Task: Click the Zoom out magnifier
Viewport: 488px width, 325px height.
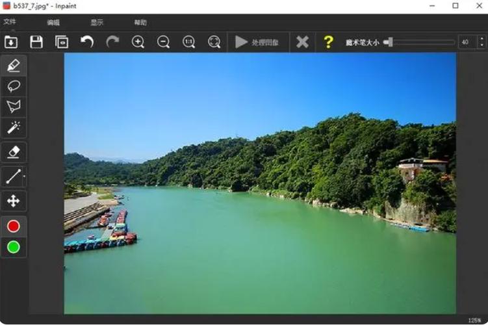Action: tap(164, 42)
